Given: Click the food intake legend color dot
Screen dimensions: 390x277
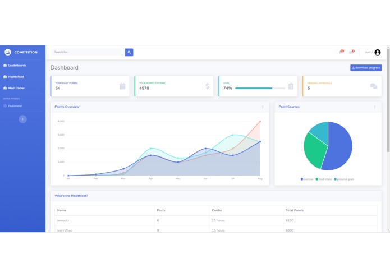Looking at the screenshot, I should coord(316,179).
